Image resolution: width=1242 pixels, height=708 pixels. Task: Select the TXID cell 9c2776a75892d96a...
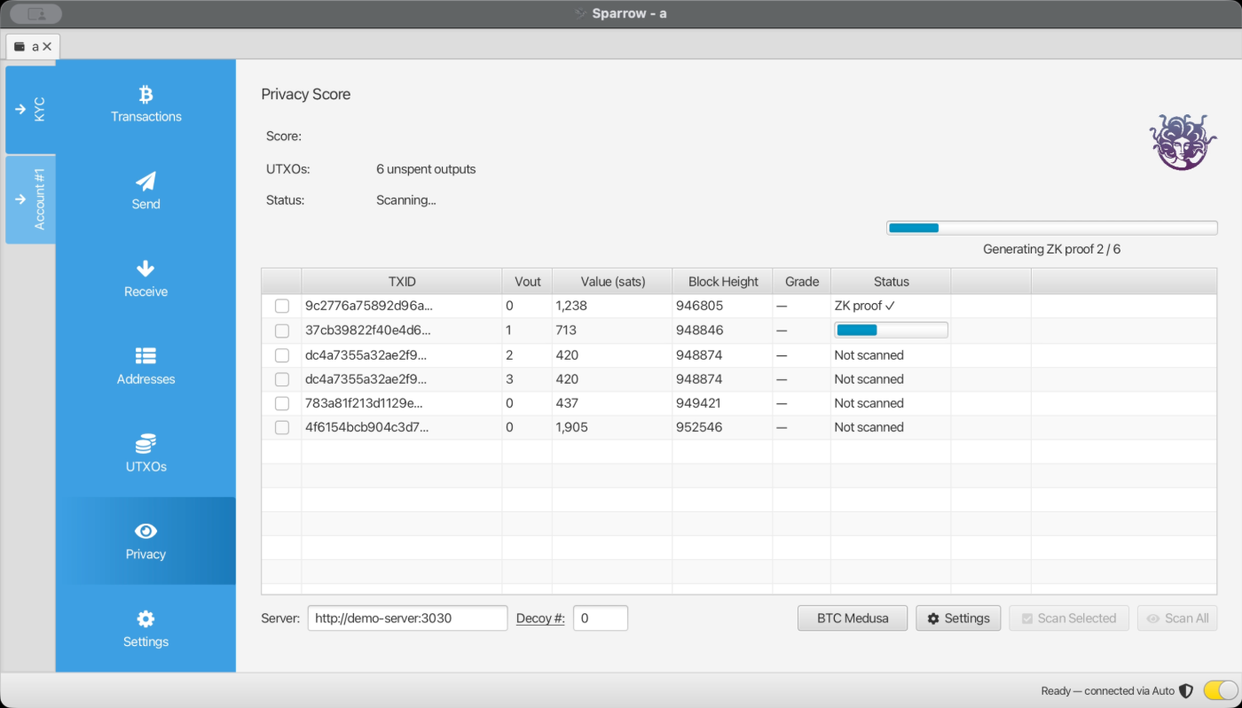402,306
